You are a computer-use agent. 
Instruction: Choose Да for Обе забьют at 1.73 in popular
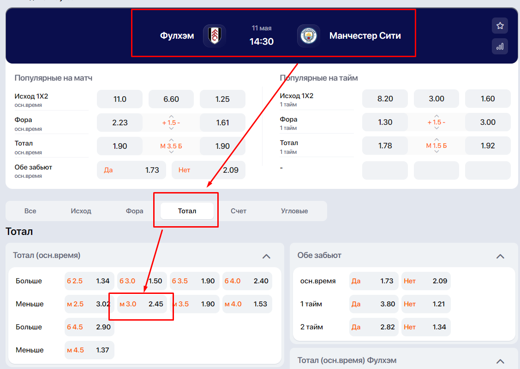(x=131, y=170)
